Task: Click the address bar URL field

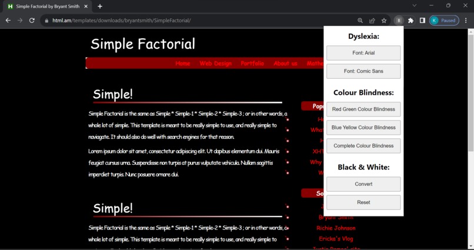Action: pyautogui.click(x=199, y=21)
